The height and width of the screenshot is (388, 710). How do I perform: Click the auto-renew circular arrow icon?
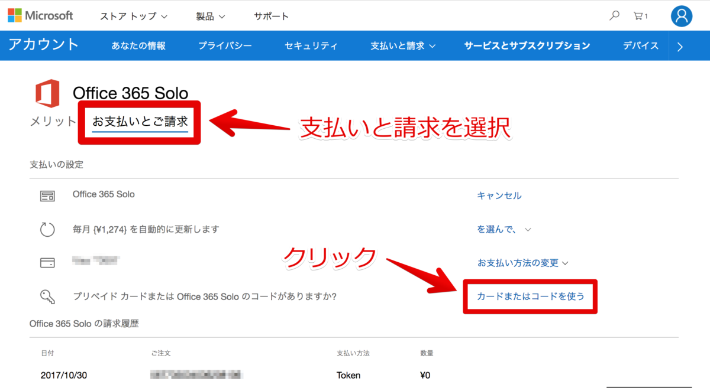coord(47,229)
